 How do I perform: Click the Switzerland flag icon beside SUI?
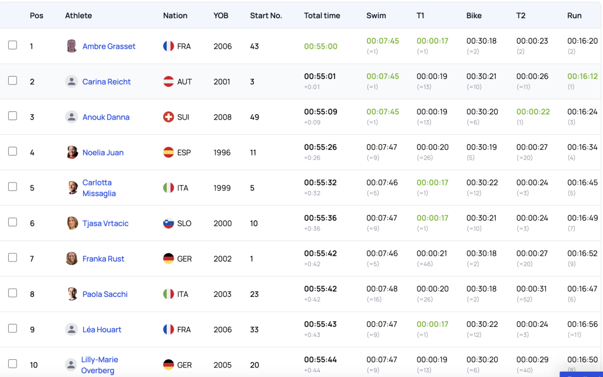coord(168,117)
